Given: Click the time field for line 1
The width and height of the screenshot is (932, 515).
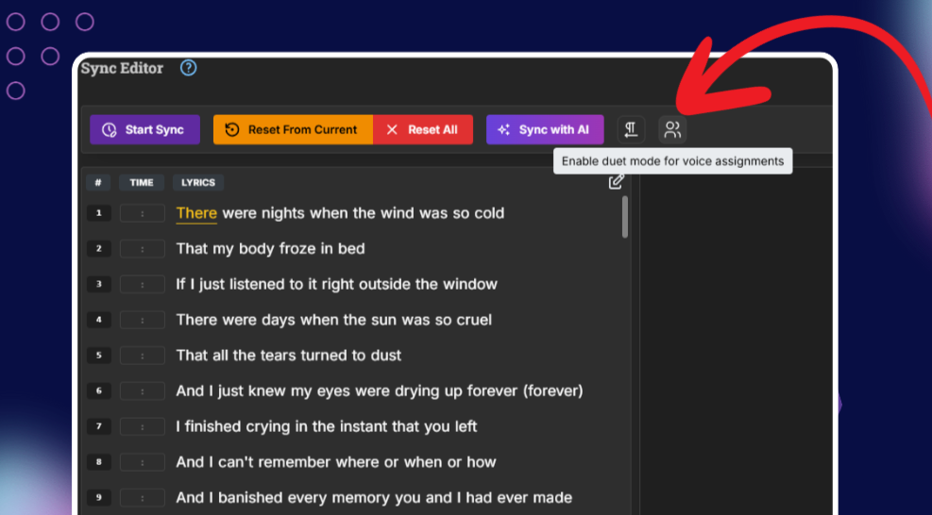Looking at the screenshot, I should (x=143, y=213).
